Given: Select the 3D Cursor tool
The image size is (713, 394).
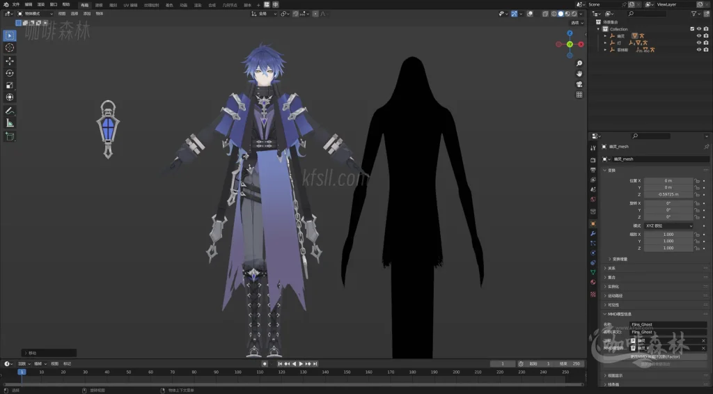Looking at the screenshot, I should tap(10, 48).
